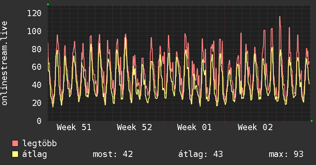Select the legtöbb legend label
The height and width of the screenshot is (165, 316).
(x=40, y=144)
